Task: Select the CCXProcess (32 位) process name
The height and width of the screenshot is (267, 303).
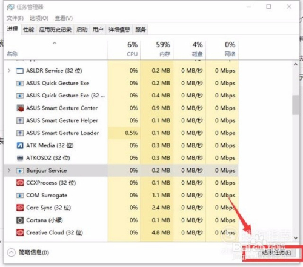Action: (51, 183)
